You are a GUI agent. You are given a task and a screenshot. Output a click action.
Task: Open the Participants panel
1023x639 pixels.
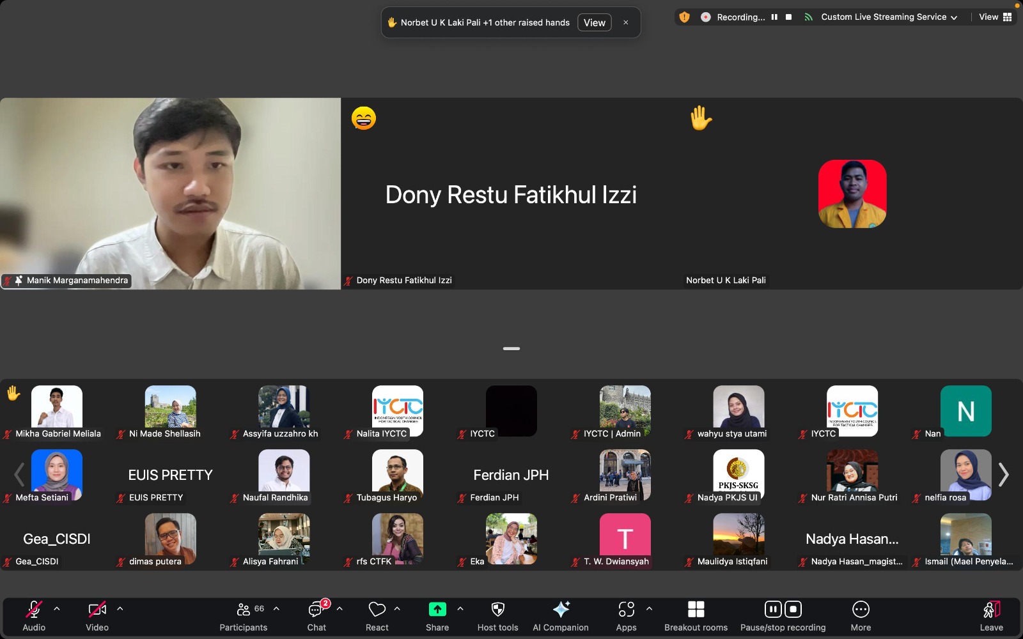[x=244, y=610]
